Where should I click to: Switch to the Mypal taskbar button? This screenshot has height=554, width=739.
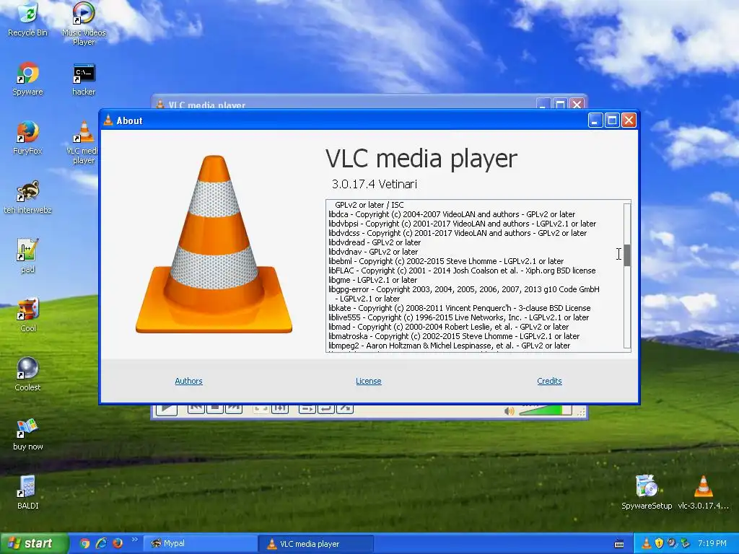pos(200,543)
